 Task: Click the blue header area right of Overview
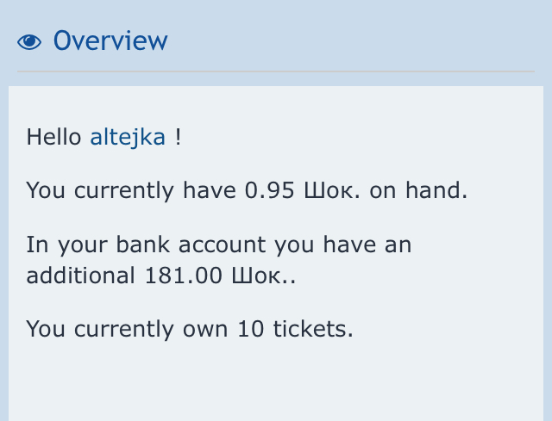362,40
